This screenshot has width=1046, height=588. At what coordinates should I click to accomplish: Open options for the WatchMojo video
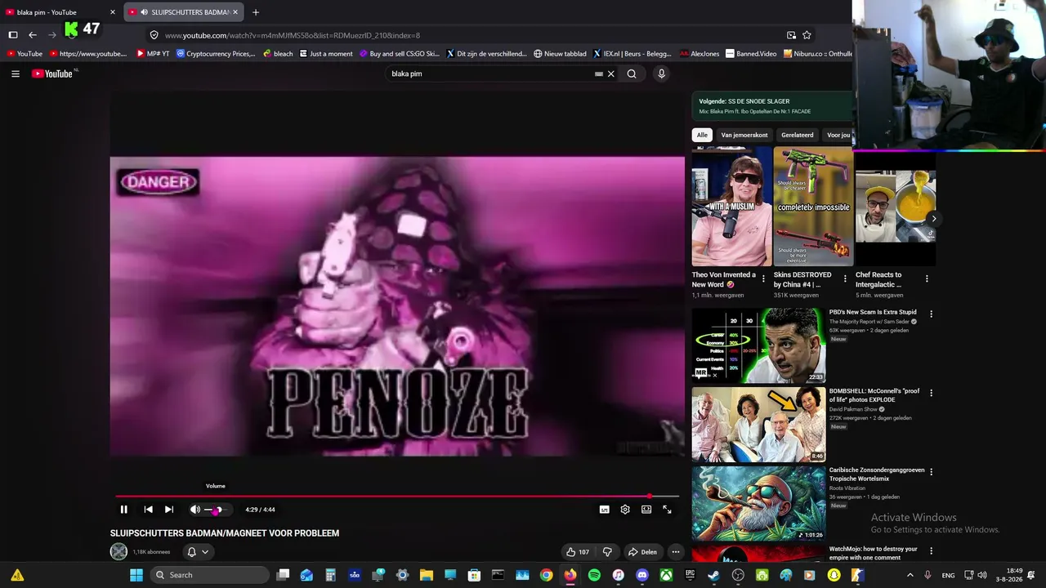931,550
